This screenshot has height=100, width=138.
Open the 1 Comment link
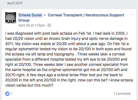[x=122, y=94]
